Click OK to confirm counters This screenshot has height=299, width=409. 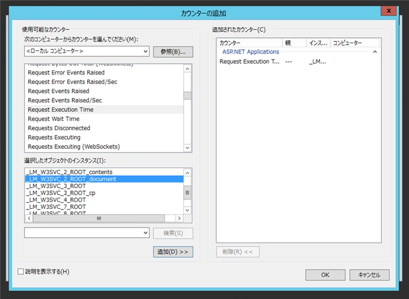pos(325,275)
